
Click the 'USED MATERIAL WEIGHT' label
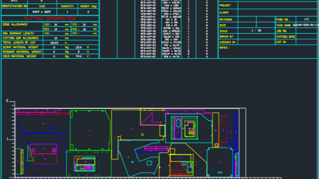point(19,56)
